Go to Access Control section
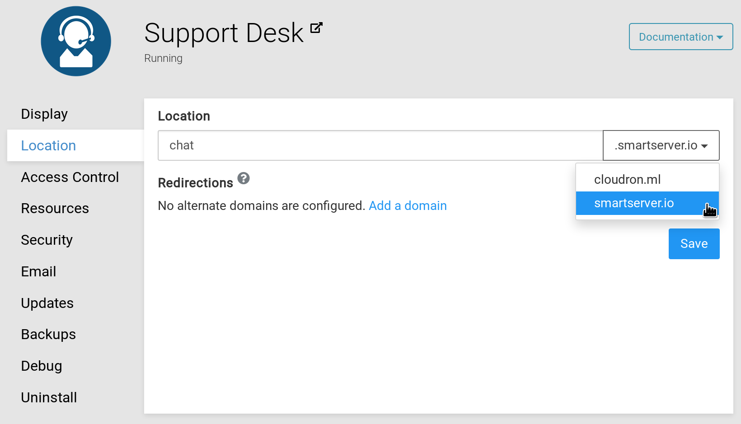 point(70,177)
